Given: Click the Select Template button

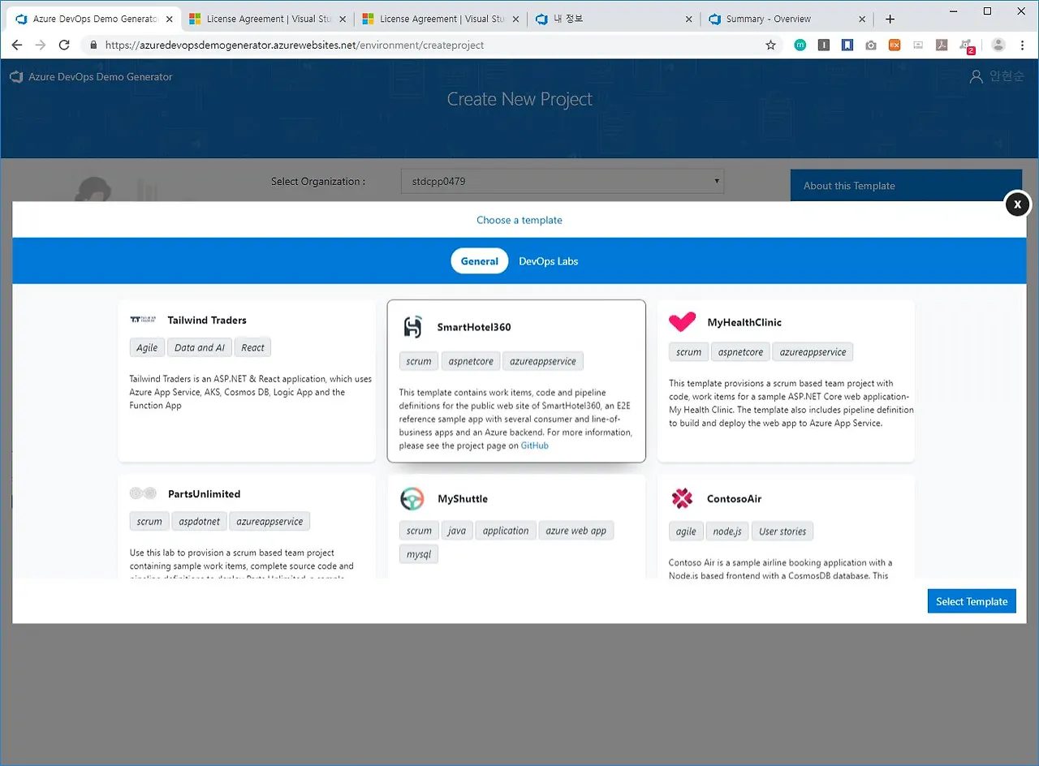Looking at the screenshot, I should point(972,601).
